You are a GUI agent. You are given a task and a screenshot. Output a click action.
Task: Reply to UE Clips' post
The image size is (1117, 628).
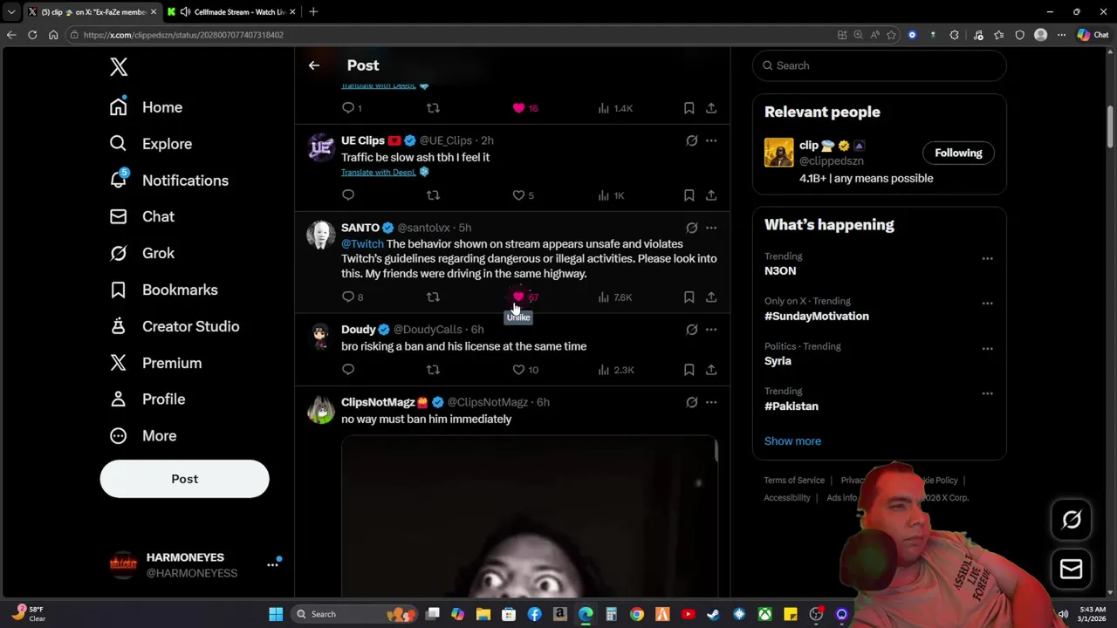click(x=348, y=195)
